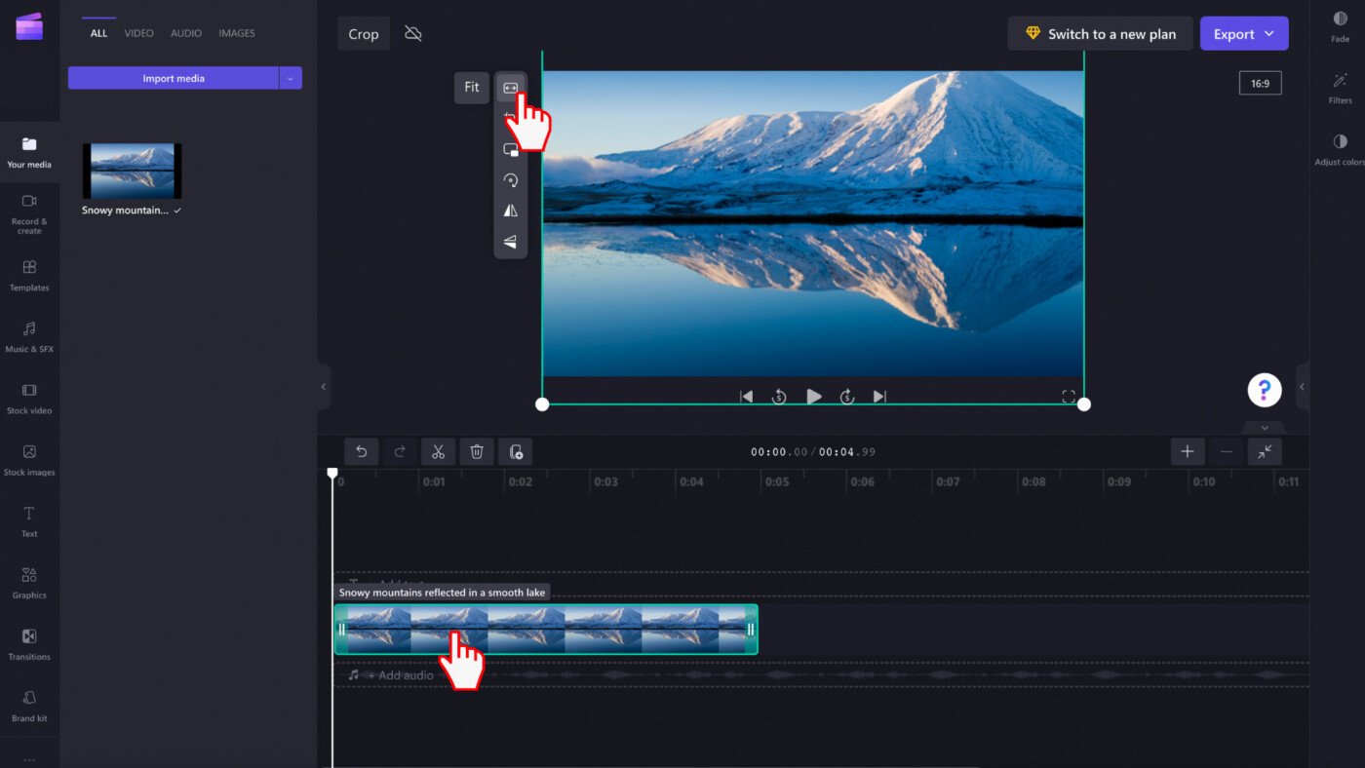Viewport: 1365px width, 768px height.
Task: Switch to the AUDIO tab
Action: click(x=185, y=32)
